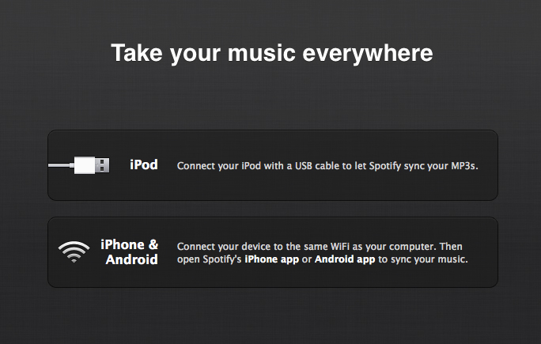This screenshot has width=541, height=344.
Task: Click the word 'Android' under 'iPhone &'
Action: [131, 259]
